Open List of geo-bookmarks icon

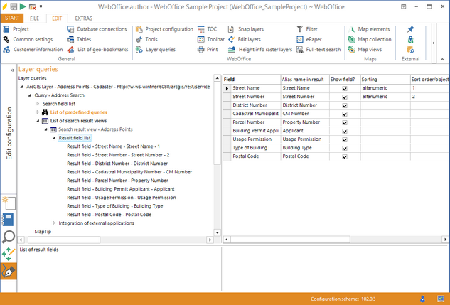tap(70, 50)
